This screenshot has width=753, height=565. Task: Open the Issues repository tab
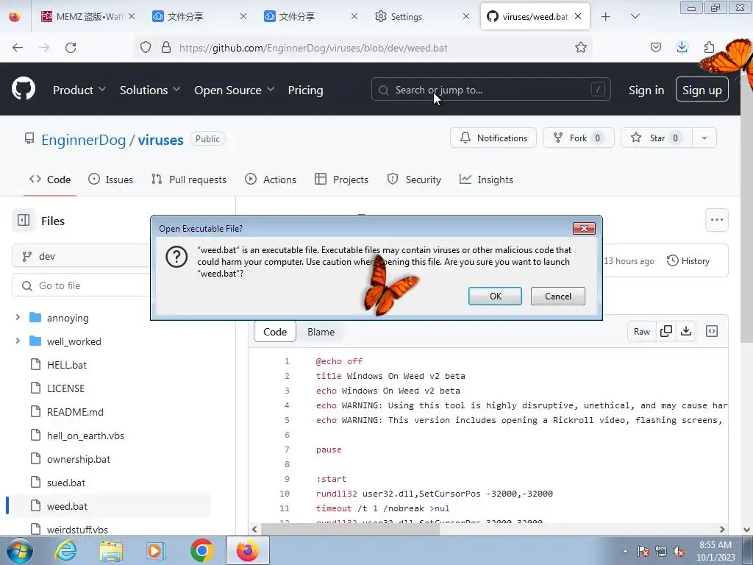coord(110,180)
